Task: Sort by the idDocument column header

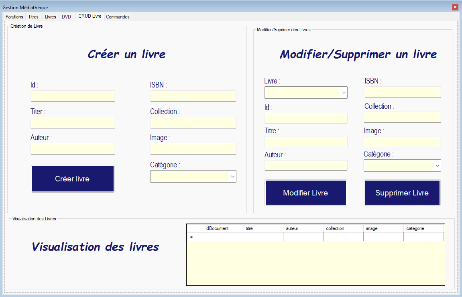Action: (x=223, y=228)
